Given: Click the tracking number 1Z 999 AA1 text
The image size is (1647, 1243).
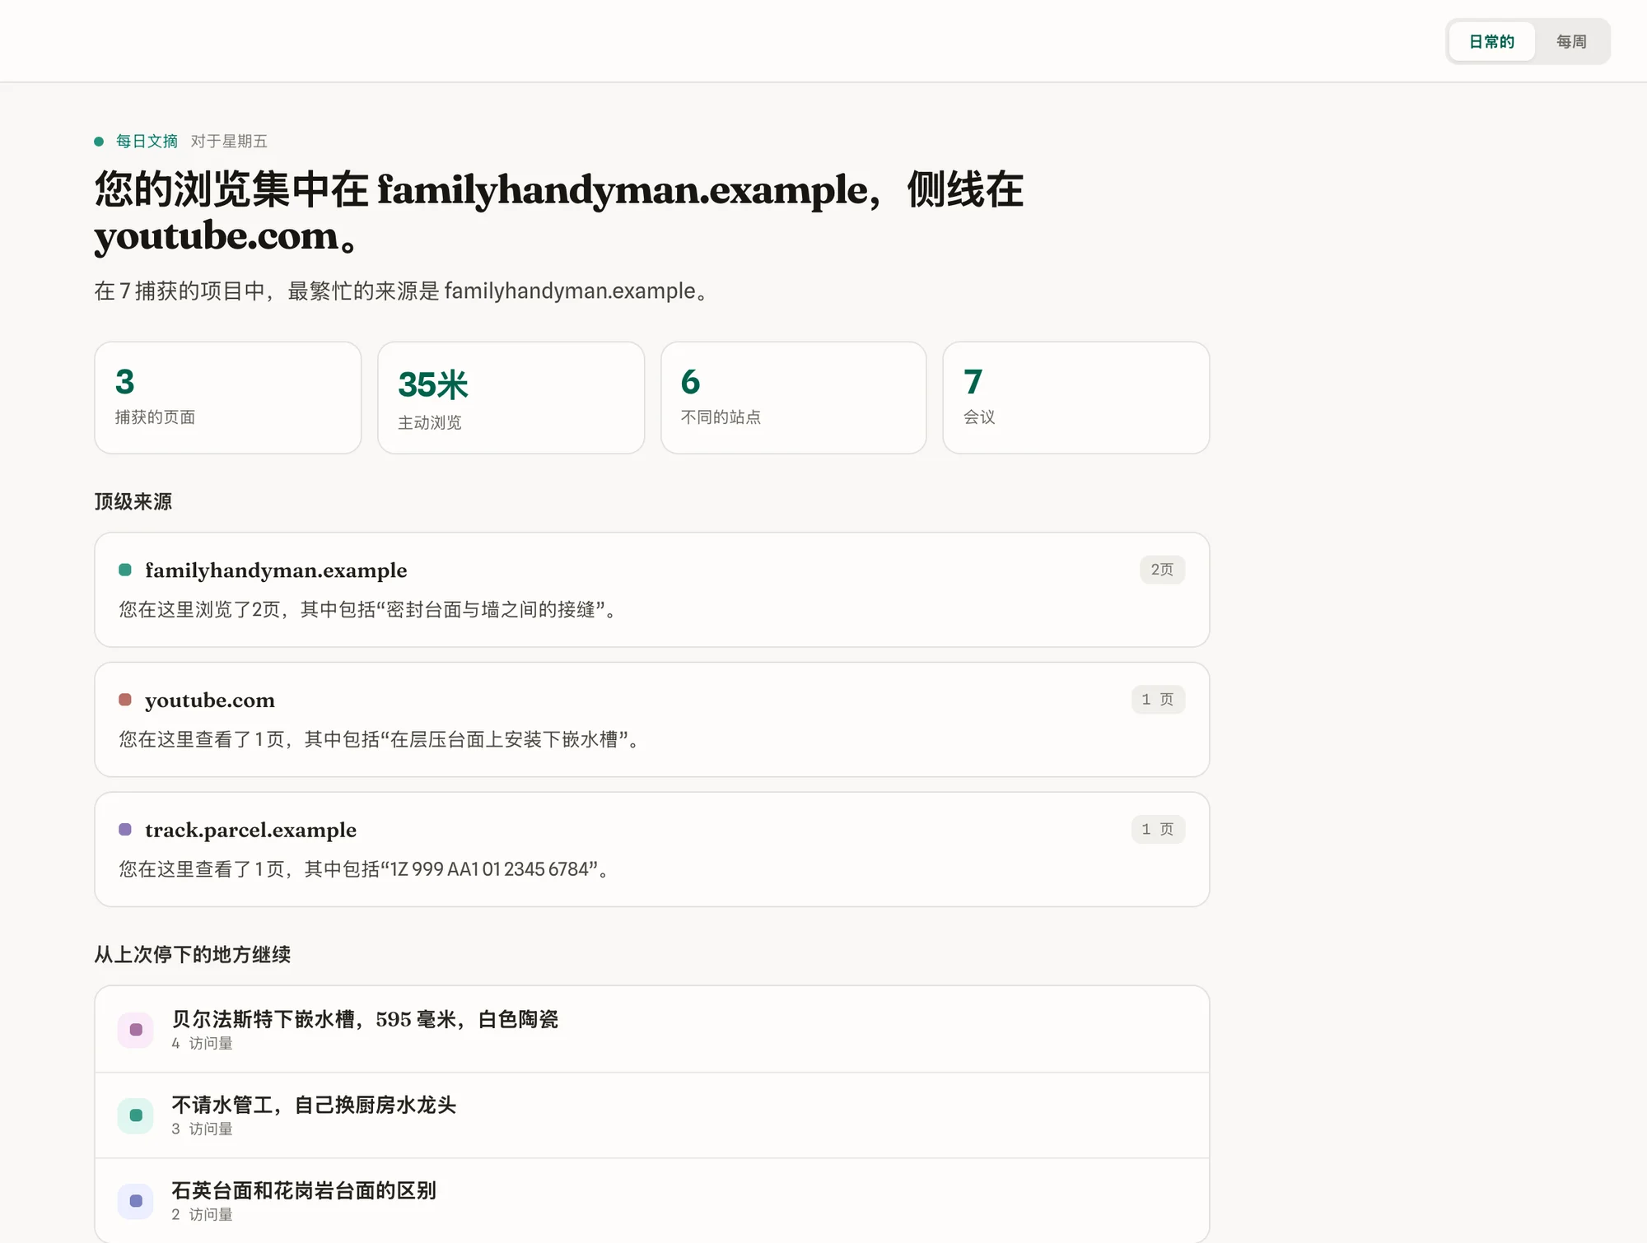Looking at the screenshot, I should tap(364, 869).
